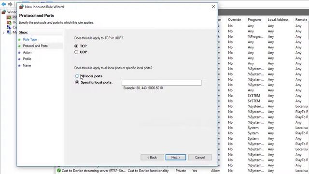Click Cast to Device functionality group cell
Viewport: 309px width, 174px height.
(148, 171)
